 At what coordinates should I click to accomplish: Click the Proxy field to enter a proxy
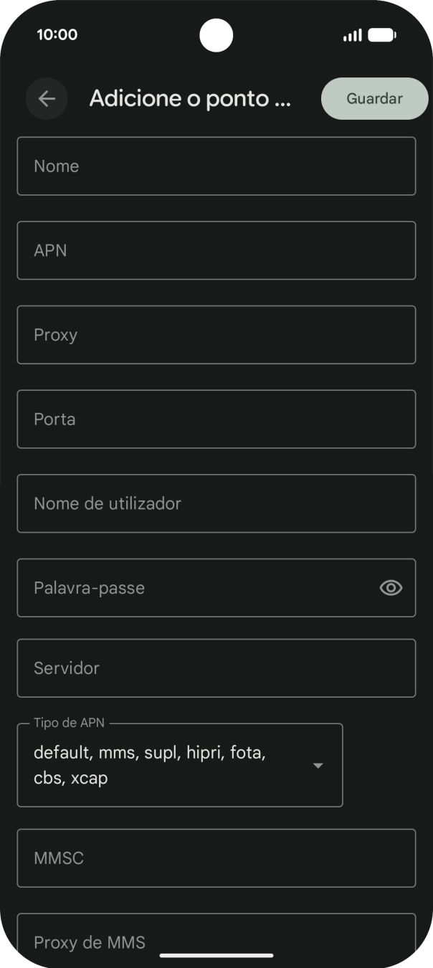point(216,335)
